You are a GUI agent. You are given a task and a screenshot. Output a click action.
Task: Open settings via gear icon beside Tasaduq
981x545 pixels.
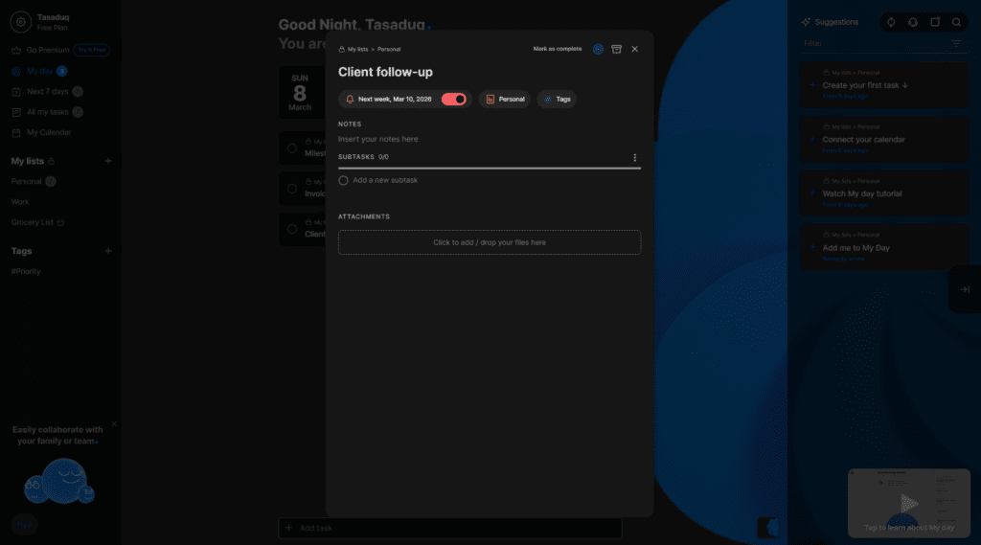(x=21, y=22)
